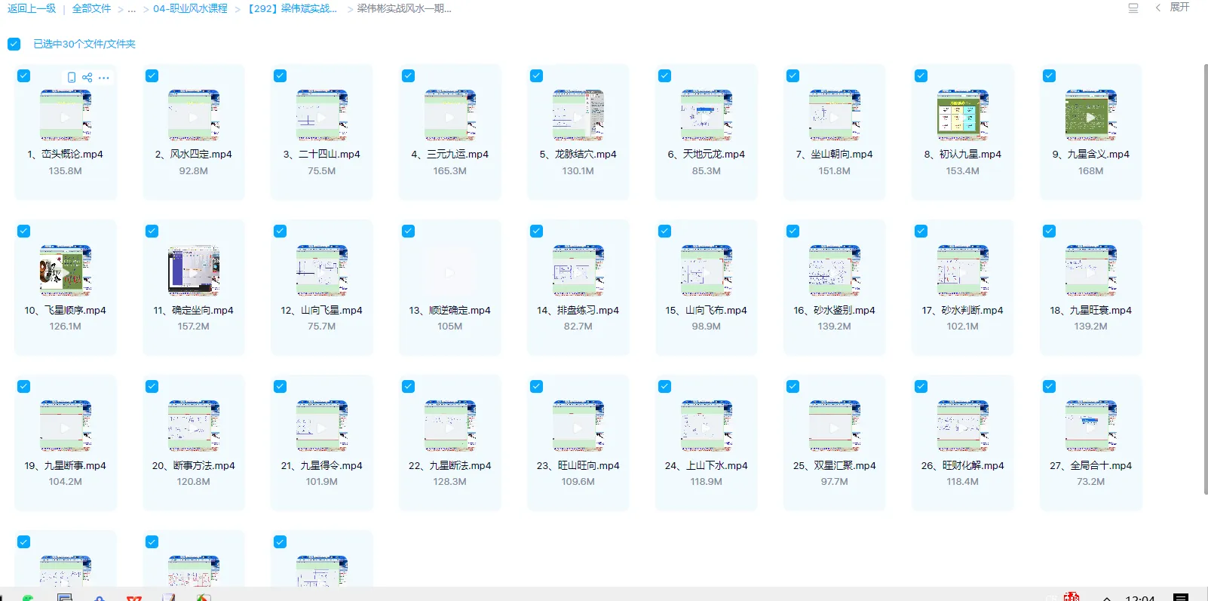Open the 旺财化解.mp4 thumbnail
The image size is (1208, 601).
[963, 426]
